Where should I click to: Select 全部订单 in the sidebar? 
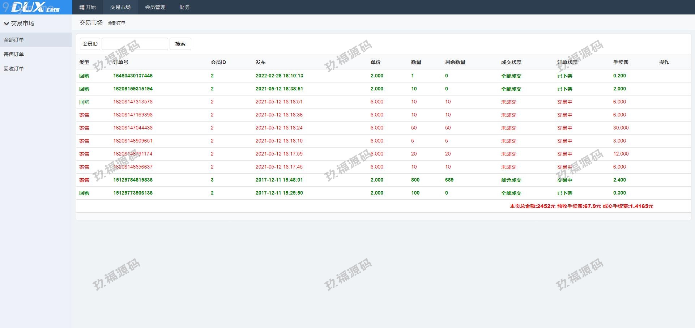coord(14,40)
